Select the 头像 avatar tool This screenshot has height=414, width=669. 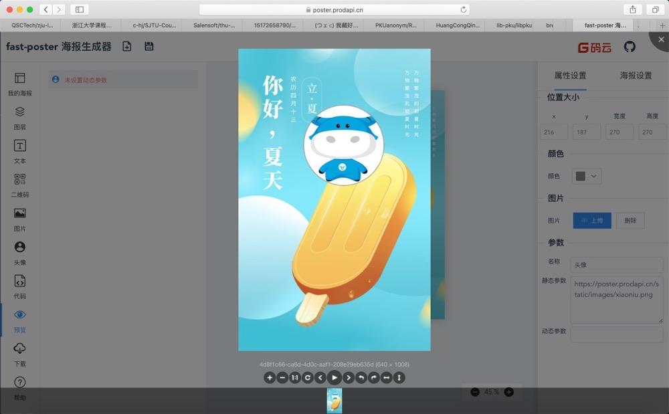point(19,253)
